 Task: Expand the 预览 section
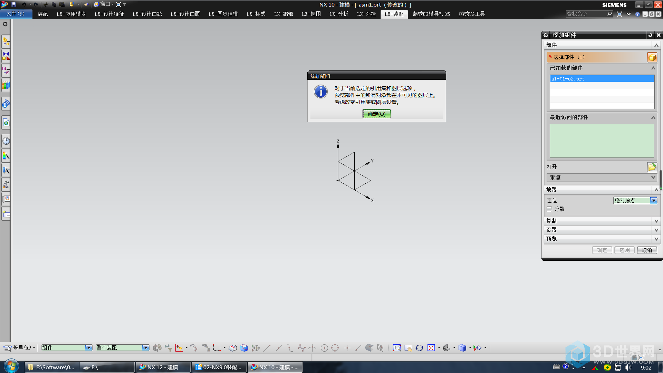(656, 239)
